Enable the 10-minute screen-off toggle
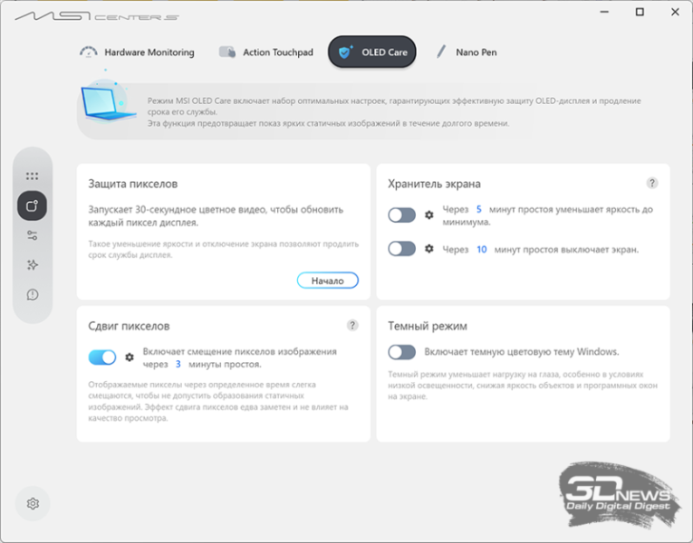This screenshot has height=543, width=693. [401, 249]
